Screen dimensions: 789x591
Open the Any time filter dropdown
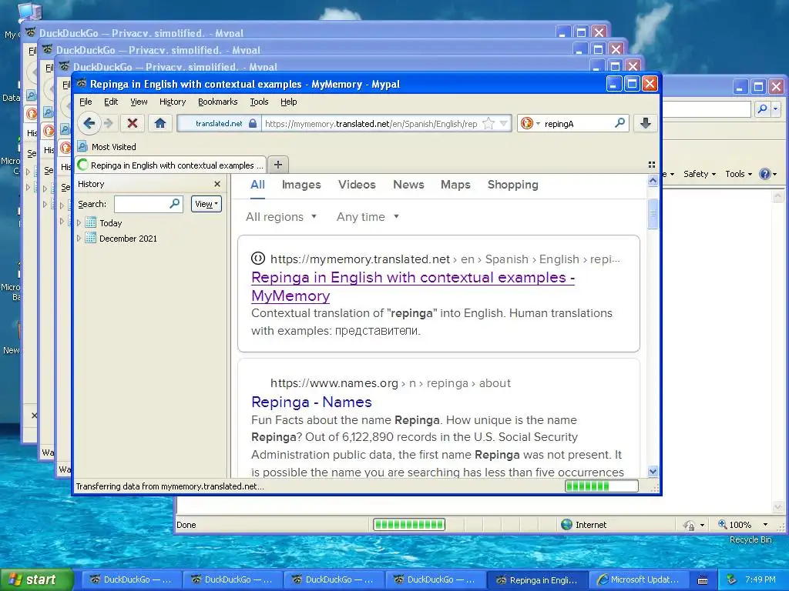pyautogui.click(x=368, y=216)
